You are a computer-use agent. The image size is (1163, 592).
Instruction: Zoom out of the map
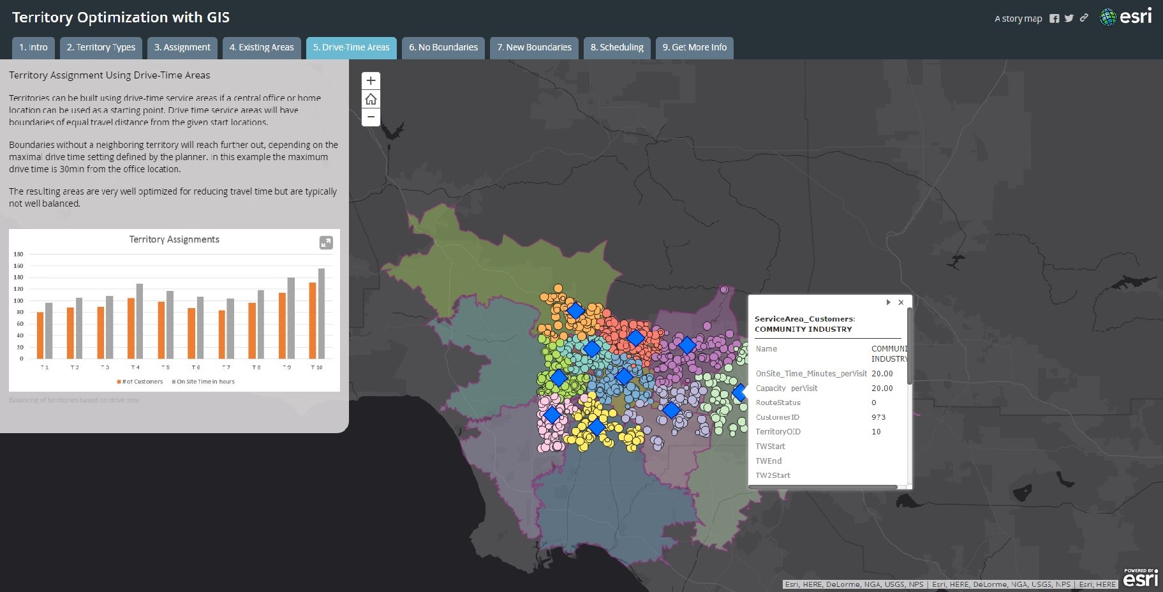pos(371,117)
